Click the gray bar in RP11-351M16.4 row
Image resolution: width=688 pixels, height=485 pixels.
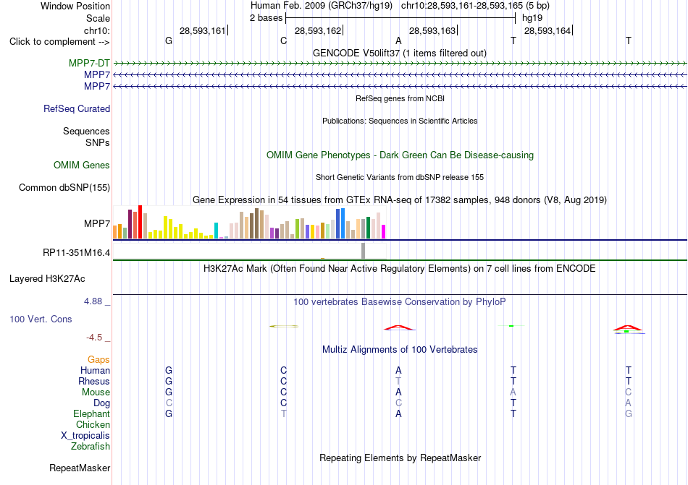click(x=364, y=251)
